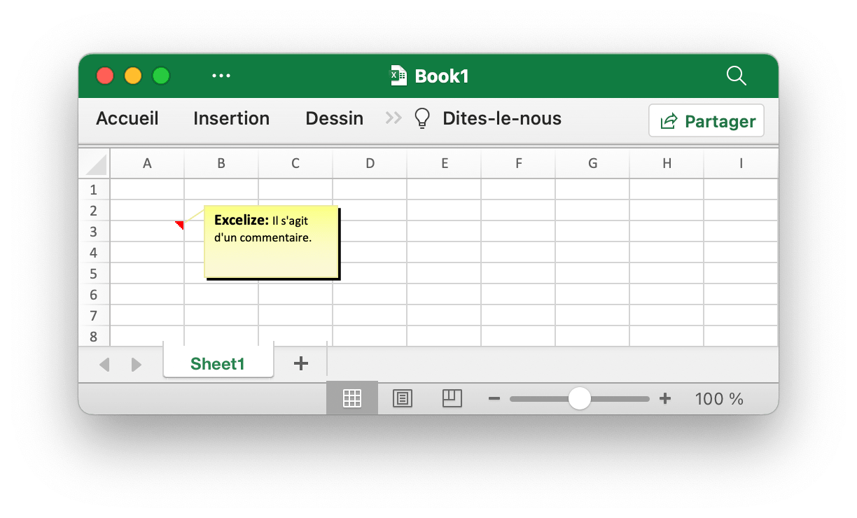
Task: Click the Select All corner triangle
Action: click(x=96, y=164)
